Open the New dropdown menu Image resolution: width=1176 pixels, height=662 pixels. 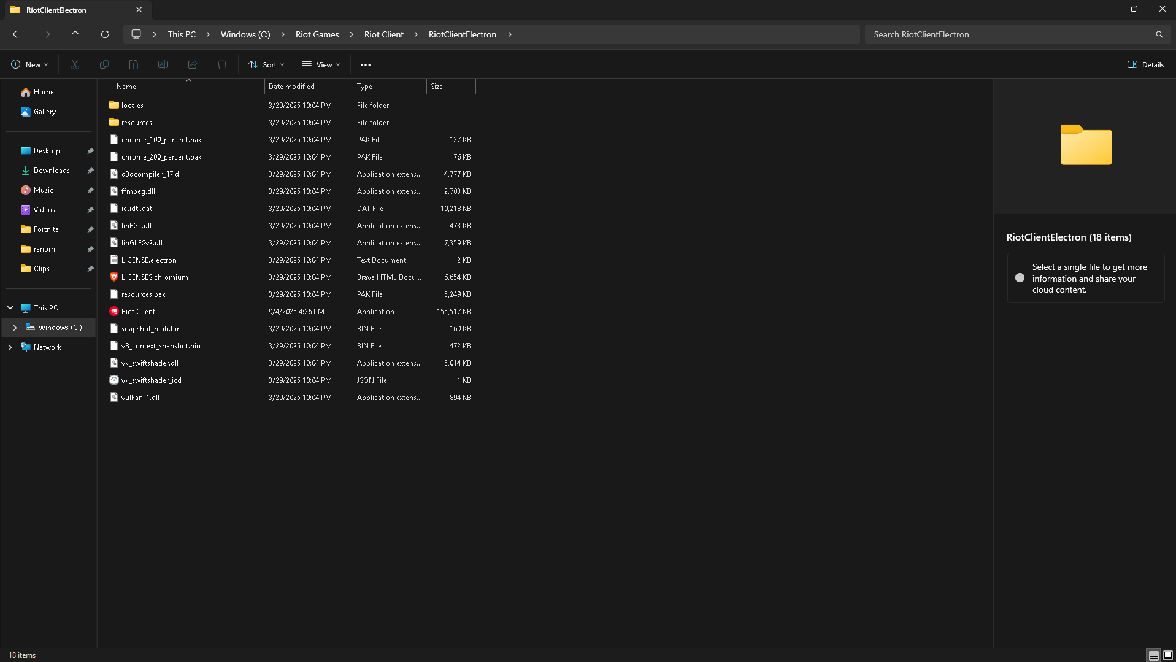tap(29, 64)
